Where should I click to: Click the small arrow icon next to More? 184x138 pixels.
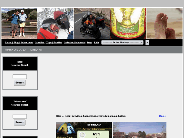165,116
